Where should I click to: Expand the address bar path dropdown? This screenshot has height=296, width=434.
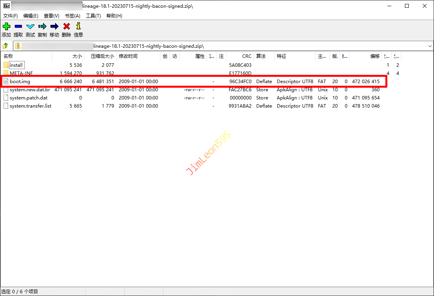(x=430, y=46)
